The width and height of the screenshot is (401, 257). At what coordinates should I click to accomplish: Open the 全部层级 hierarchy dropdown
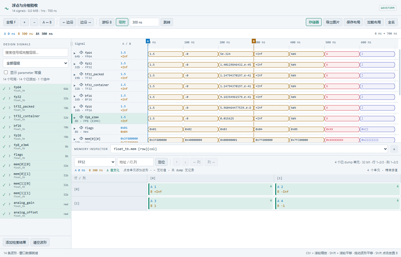(35, 63)
